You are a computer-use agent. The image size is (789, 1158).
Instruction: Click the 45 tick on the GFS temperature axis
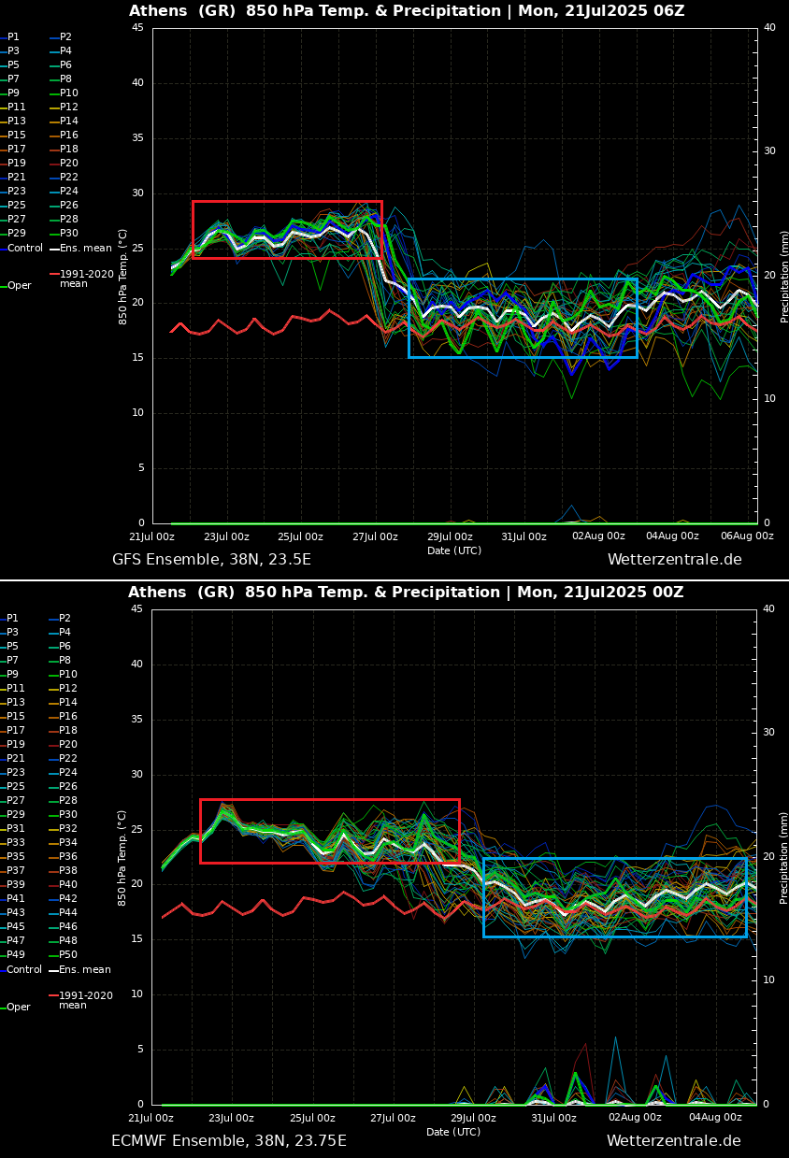137,28
